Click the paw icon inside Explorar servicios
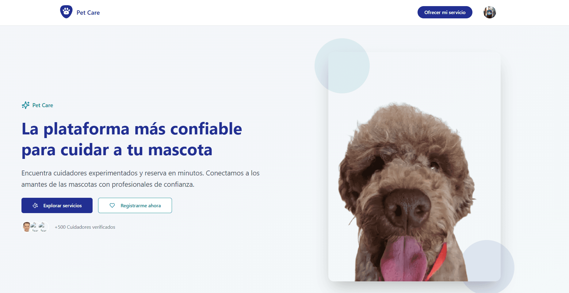This screenshot has height=293, width=569. tap(36, 205)
